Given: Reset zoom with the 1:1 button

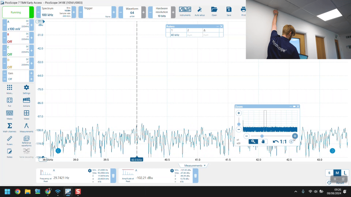Looking at the screenshot, I should click(280, 141).
